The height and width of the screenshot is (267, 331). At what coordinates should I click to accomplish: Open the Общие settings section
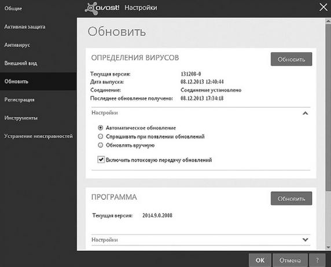click(x=13, y=9)
